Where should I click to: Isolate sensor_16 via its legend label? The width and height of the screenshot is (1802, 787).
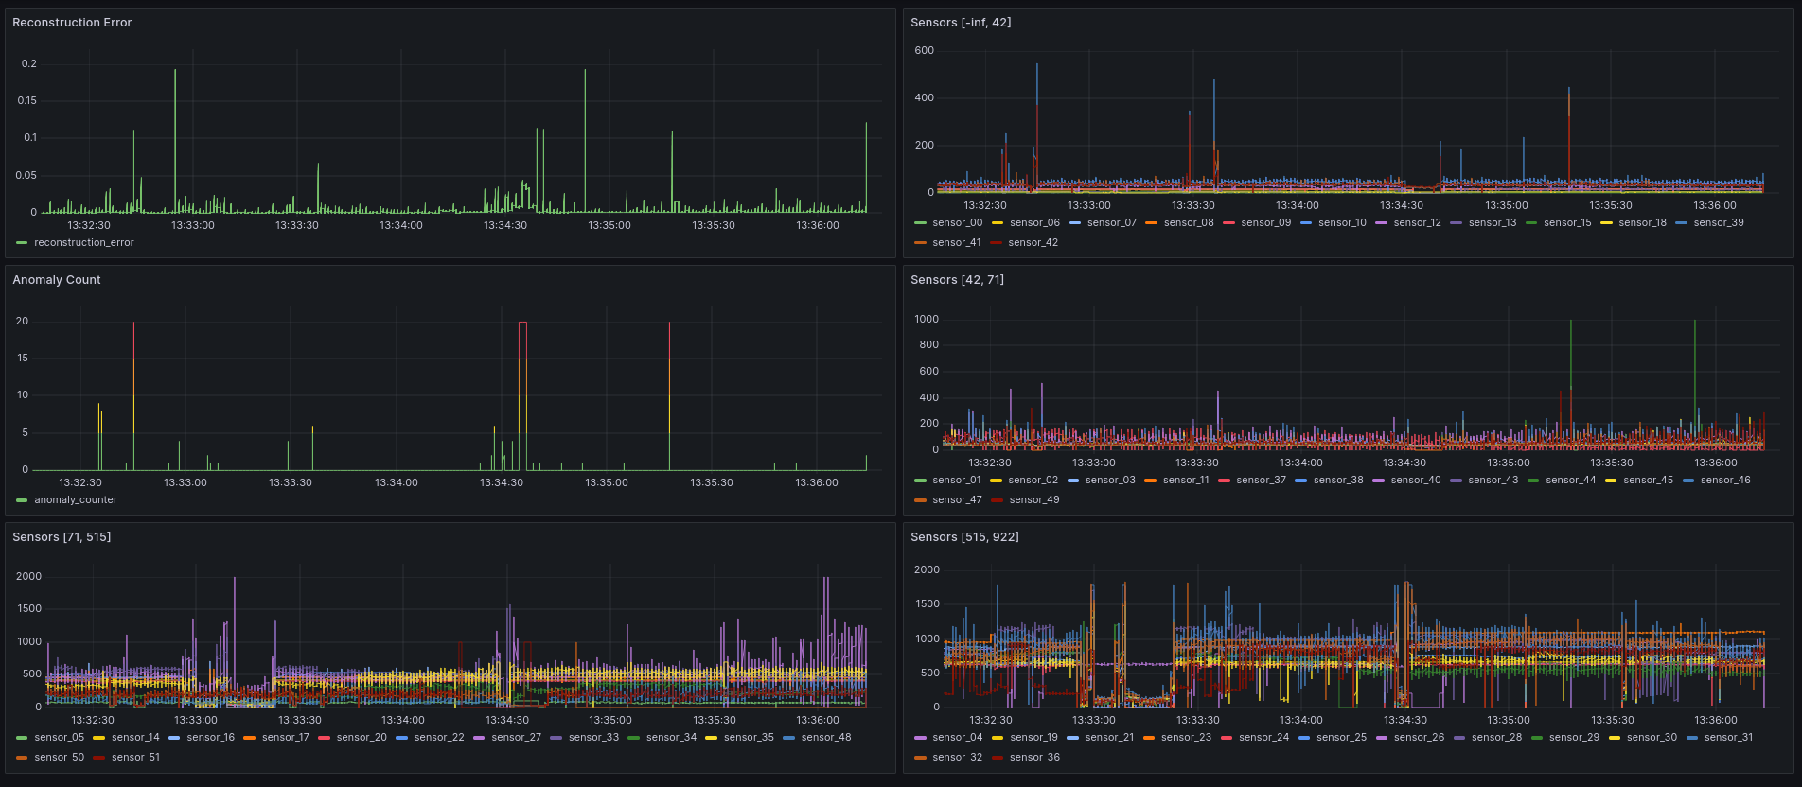pos(211,738)
